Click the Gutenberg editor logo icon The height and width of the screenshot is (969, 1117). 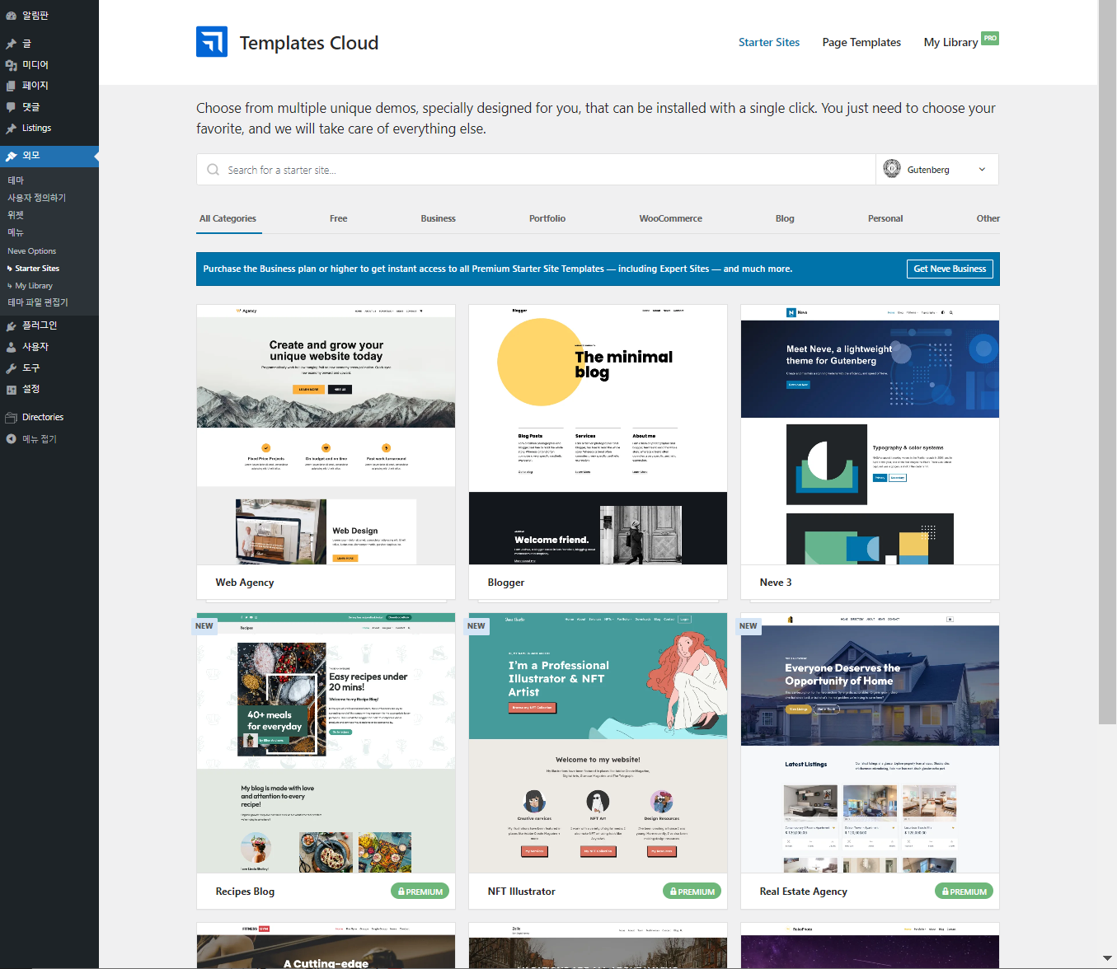tap(892, 169)
